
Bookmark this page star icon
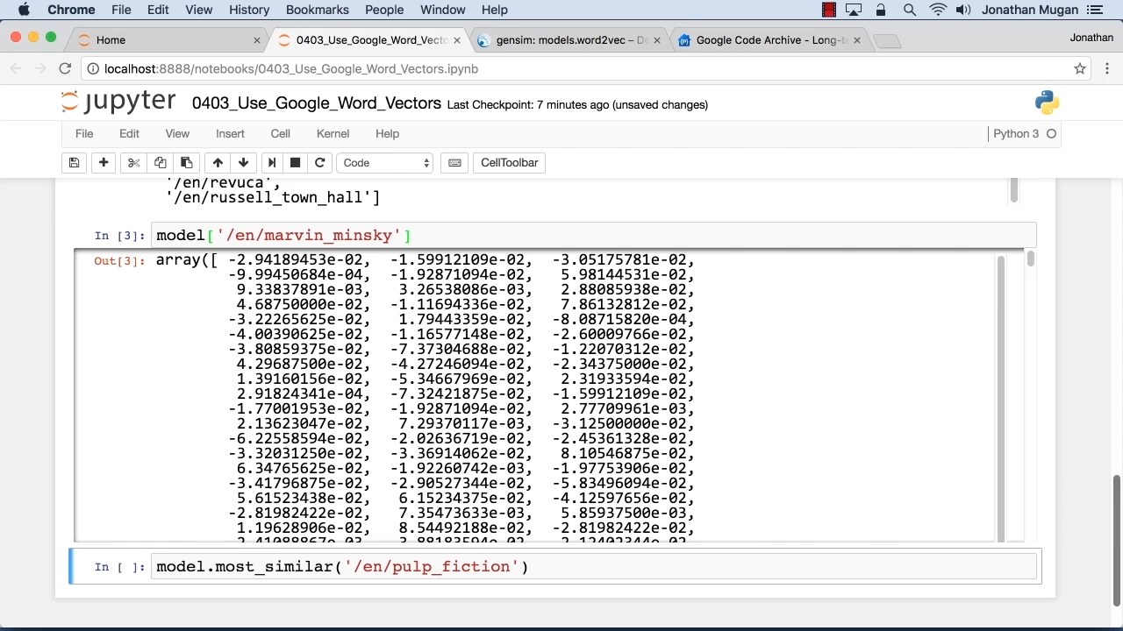pyautogui.click(x=1080, y=68)
